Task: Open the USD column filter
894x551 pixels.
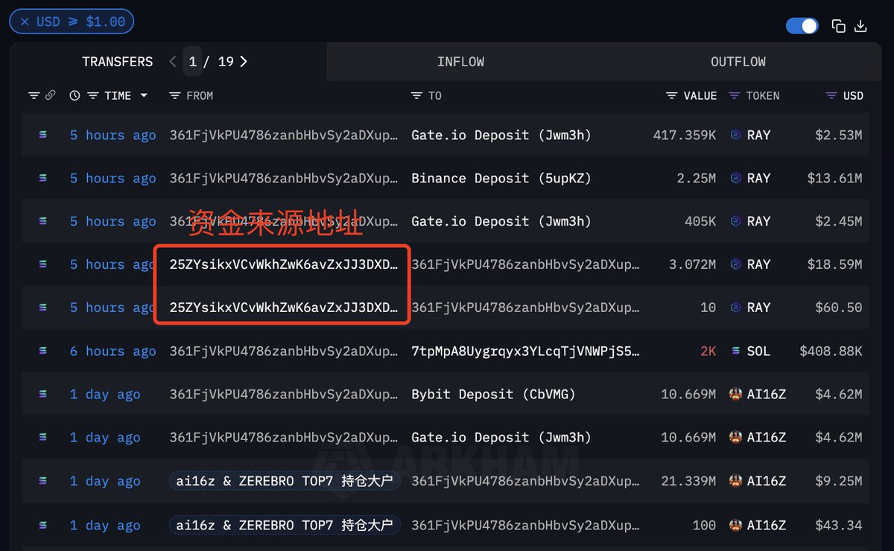Action: [x=832, y=95]
